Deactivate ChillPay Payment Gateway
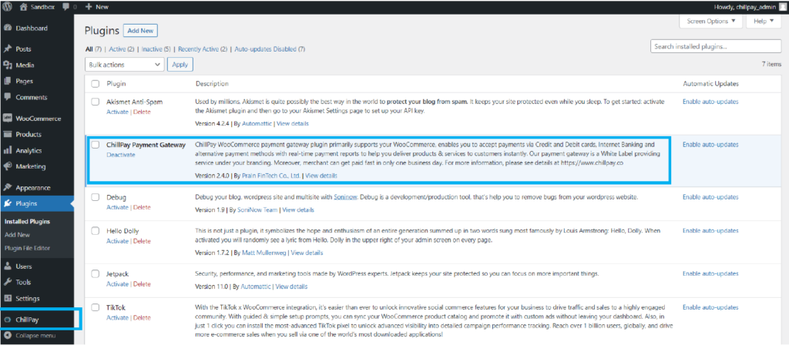The height and width of the screenshot is (345, 789). coord(121,155)
